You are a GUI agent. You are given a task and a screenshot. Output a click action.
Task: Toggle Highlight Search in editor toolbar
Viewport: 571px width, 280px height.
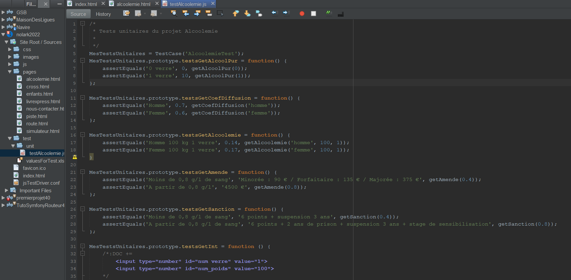[208, 14]
